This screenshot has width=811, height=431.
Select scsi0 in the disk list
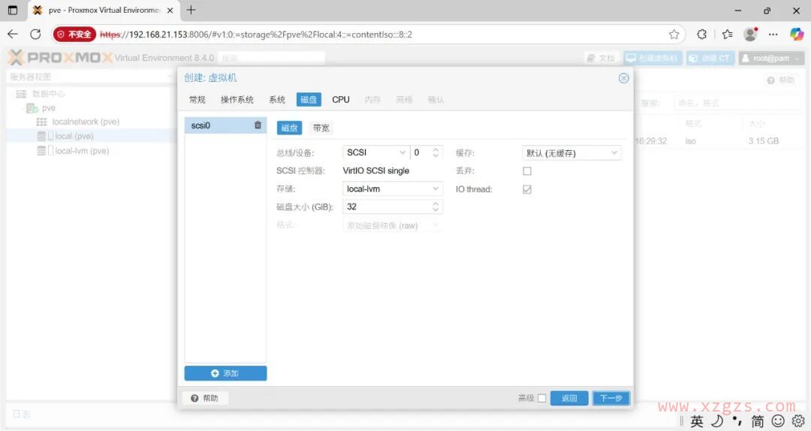(x=225, y=125)
